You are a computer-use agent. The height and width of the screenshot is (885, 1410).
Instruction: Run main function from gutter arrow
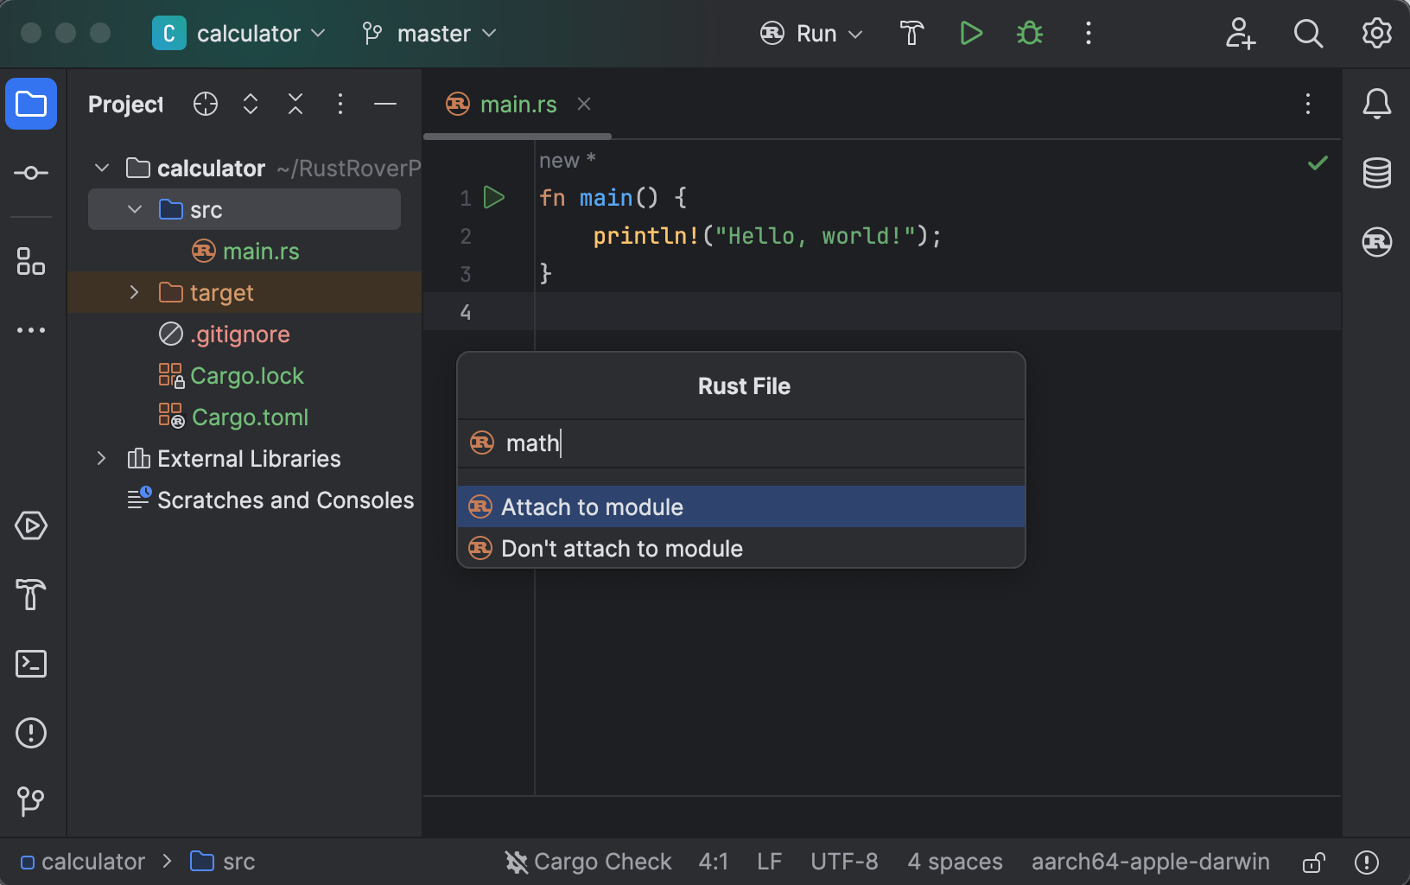pos(494,198)
